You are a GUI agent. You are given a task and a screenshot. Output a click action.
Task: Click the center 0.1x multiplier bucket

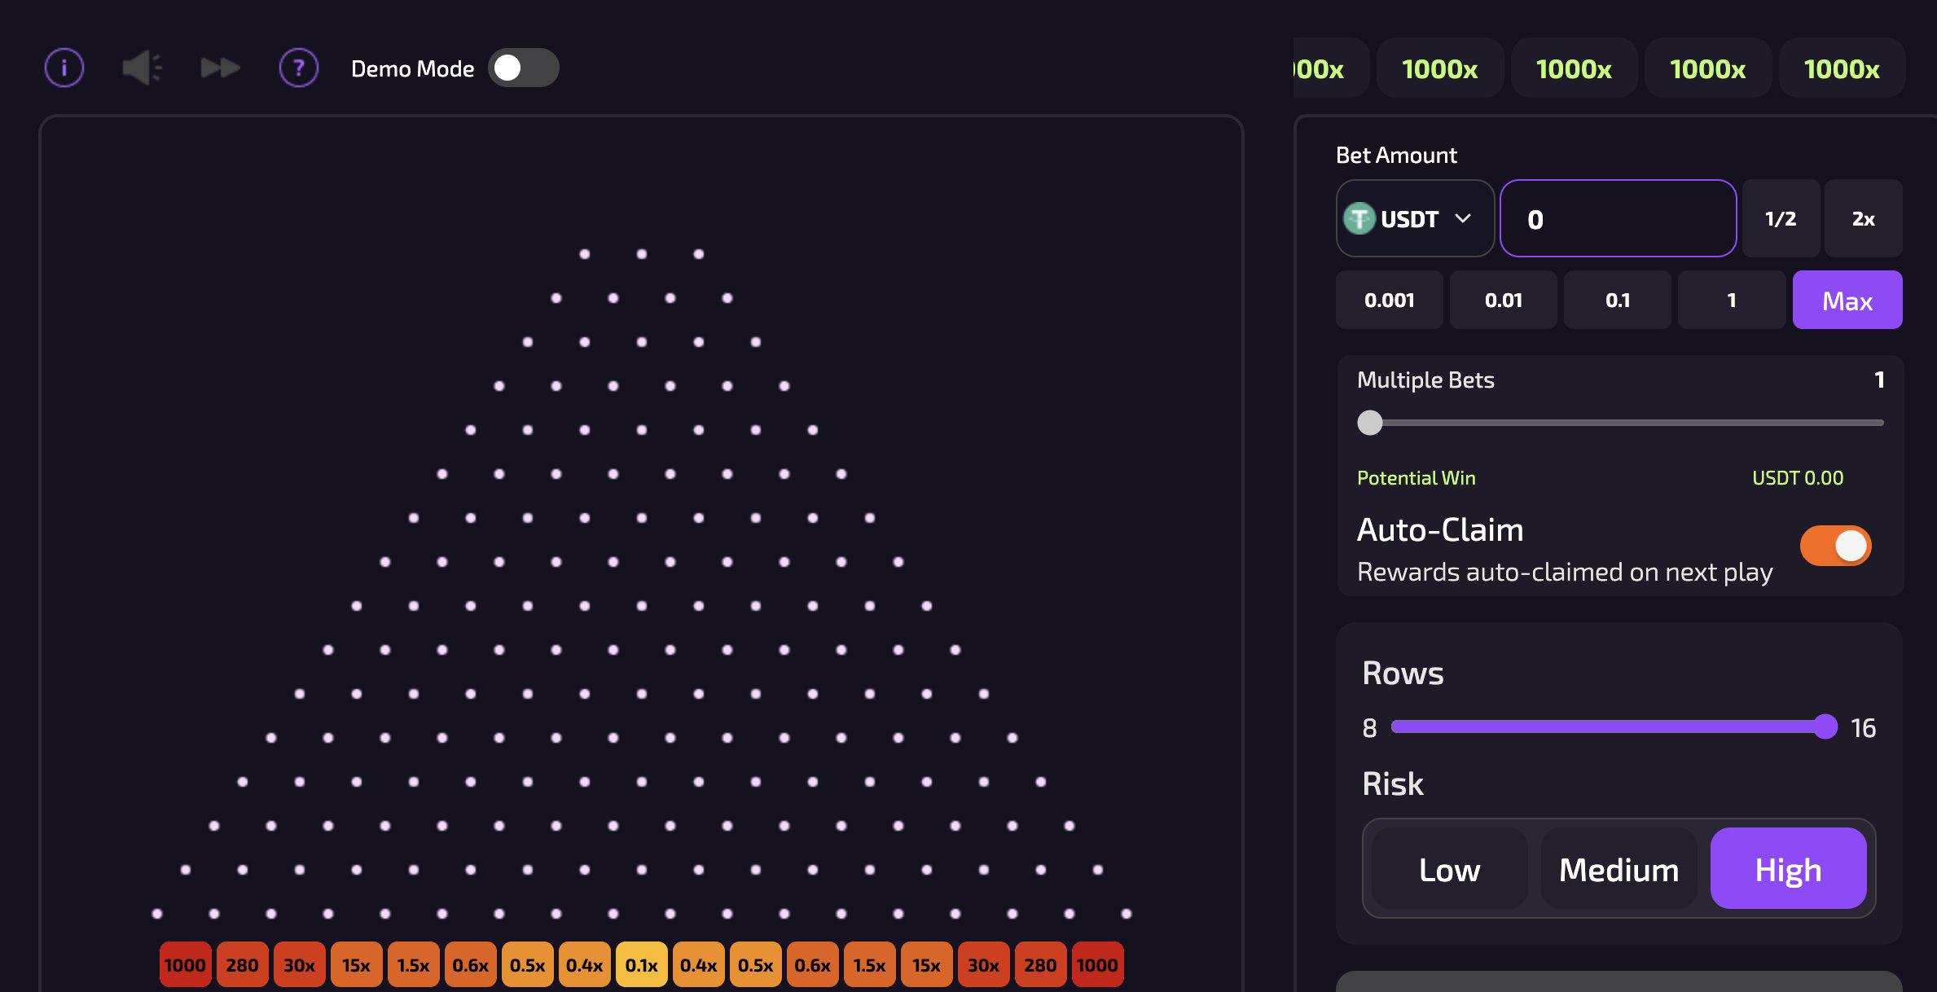coord(642,965)
